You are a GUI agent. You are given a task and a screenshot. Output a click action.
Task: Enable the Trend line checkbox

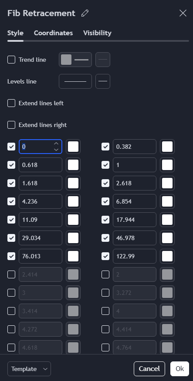pos(11,60)
